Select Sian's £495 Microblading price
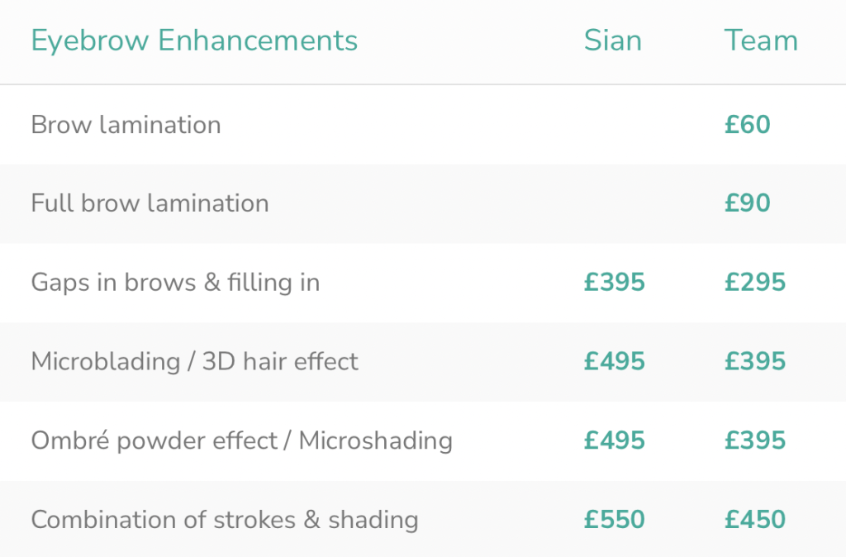Viewport: 846px width, 557px height. click(614, 361)
